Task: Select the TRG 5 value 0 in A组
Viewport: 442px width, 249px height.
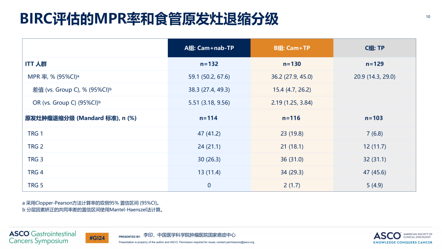Action: point(209,185)
